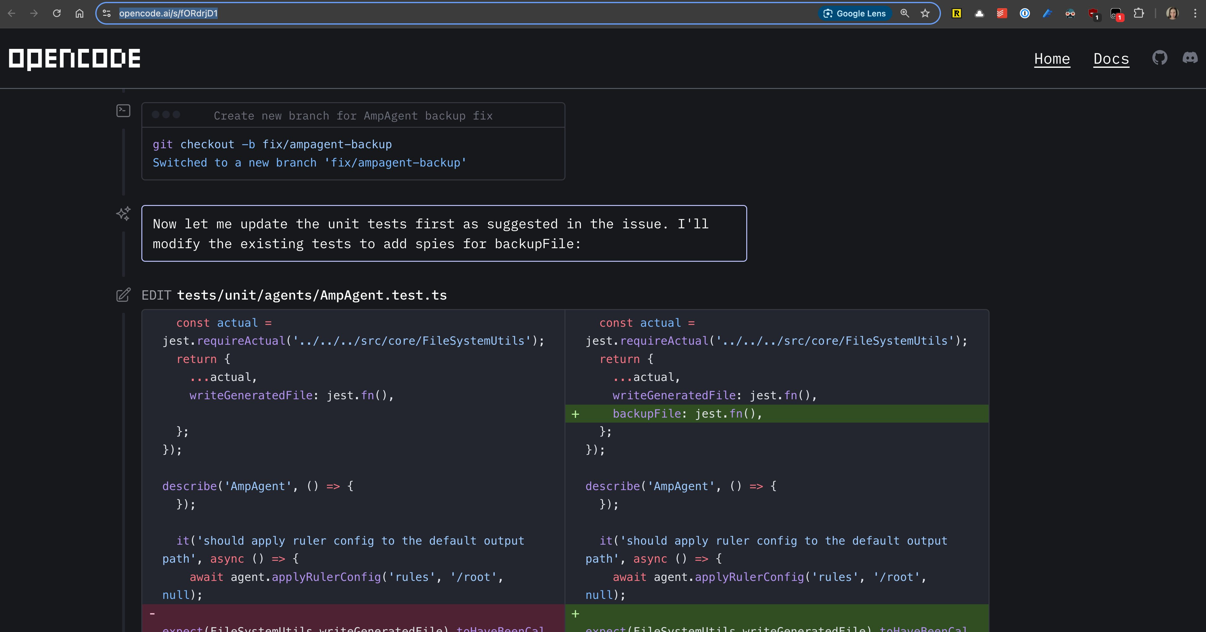Bookmark the page with the star icon
The height and width of the screenshot is (632, 1206).
tap(925, 14)
